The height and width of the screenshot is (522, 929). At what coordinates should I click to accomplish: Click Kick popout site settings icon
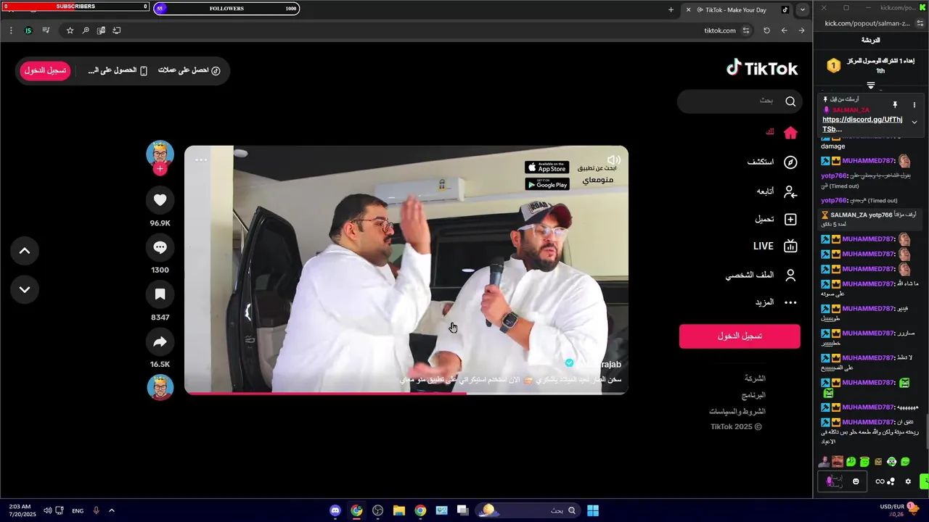click(x=920, y=23)
